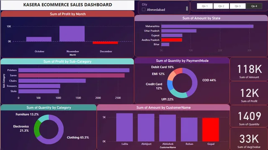Select the Qtr 4 slicer button
The width and height of the screenshot is (268, 150).
[x=254, y=6]
